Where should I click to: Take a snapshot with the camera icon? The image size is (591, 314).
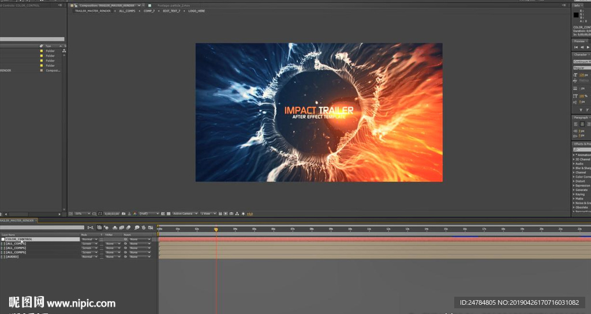[124, 214]
